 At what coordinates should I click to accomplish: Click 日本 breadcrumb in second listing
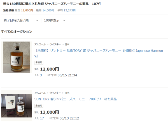67,93
